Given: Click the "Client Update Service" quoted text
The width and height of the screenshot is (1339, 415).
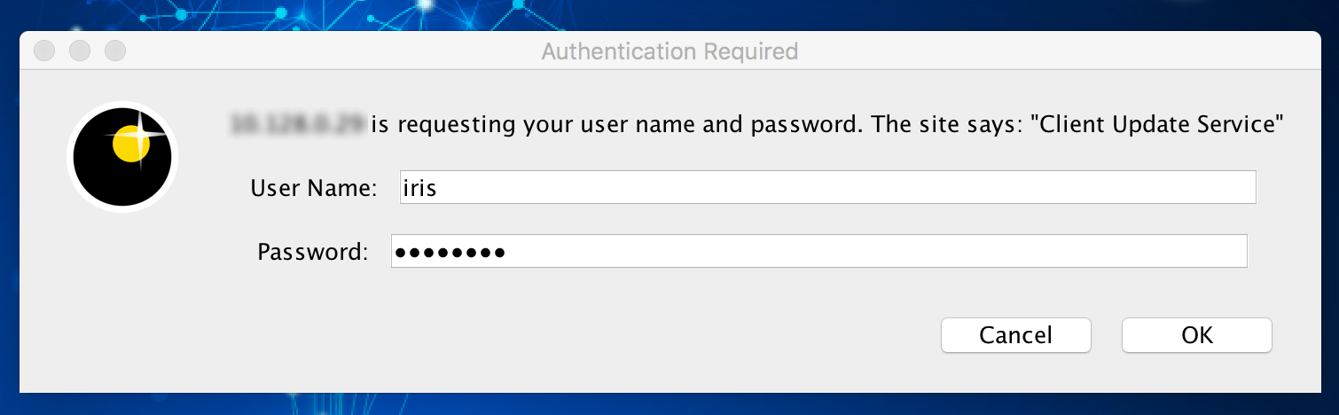Looking at the screenshot, I should pyautogui.click(x=1160, y=124).
